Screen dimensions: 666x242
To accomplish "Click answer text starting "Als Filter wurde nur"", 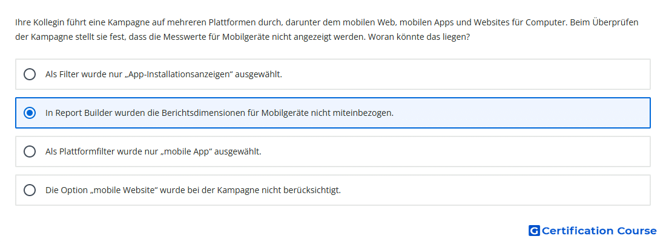I will [x=163, y=74].
